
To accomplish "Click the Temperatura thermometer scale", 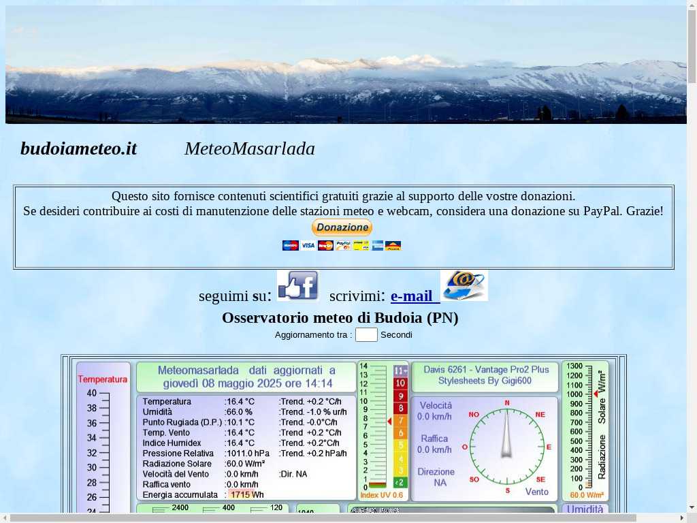I will (x=99, y=451).
